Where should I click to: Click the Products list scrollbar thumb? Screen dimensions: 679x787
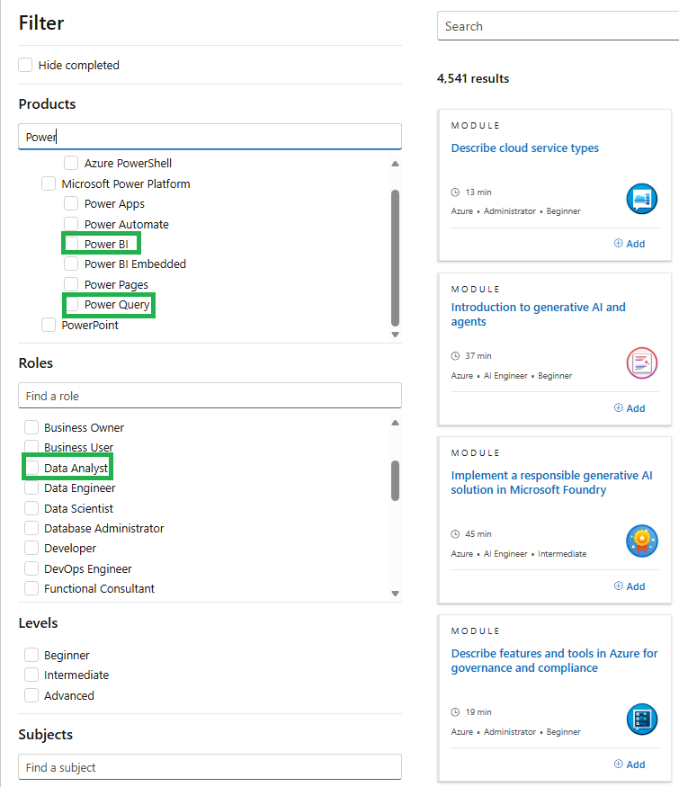click(396, 258)
